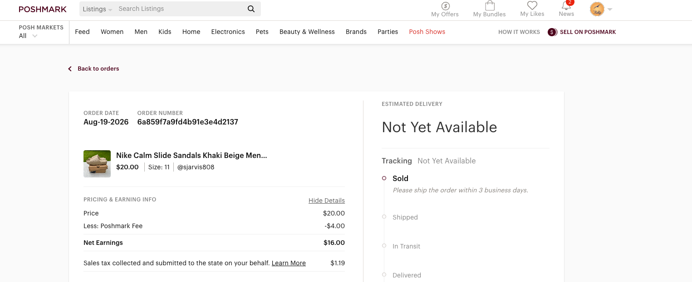Open the Pets category
The height and width of the screenshot is (282, 692).
click(262, 32)
